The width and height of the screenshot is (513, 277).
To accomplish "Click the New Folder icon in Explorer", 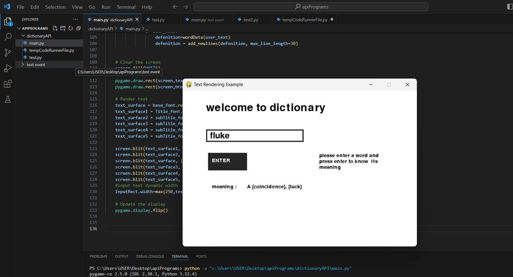I will pyautogui.click(x=63, y=28).
